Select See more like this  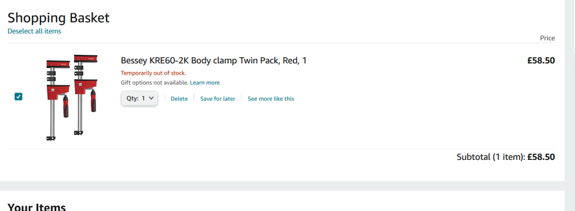click(271, 99)
